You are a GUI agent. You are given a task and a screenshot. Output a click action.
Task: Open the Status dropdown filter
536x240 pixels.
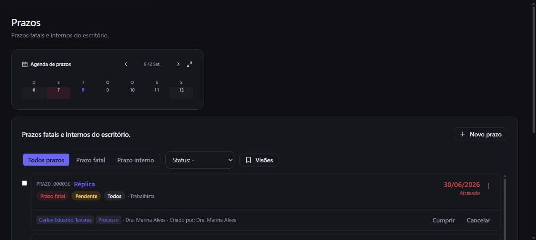point(200,160)
